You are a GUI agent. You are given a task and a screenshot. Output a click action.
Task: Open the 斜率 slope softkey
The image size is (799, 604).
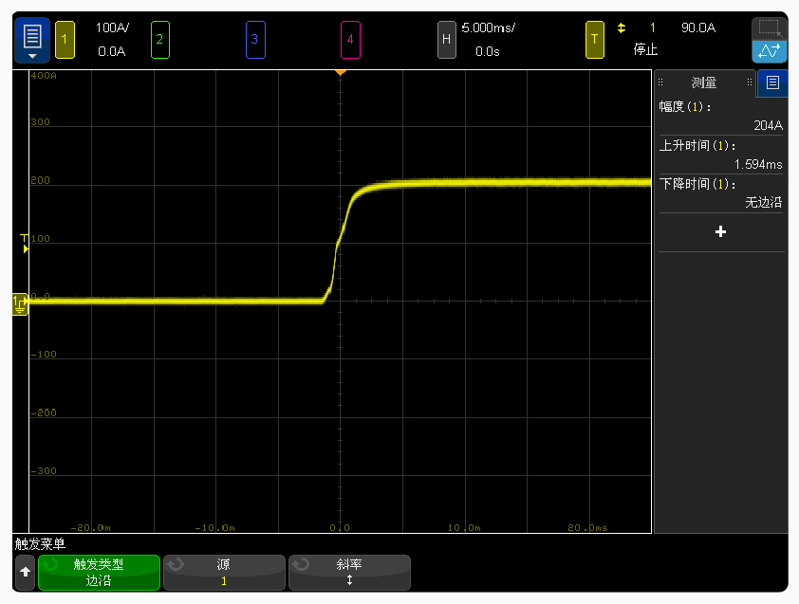349,572
